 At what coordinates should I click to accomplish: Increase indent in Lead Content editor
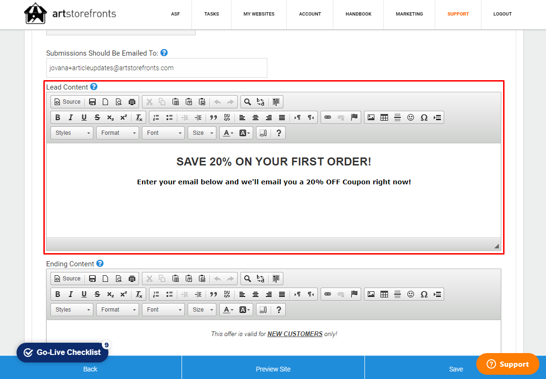(198, 117)
